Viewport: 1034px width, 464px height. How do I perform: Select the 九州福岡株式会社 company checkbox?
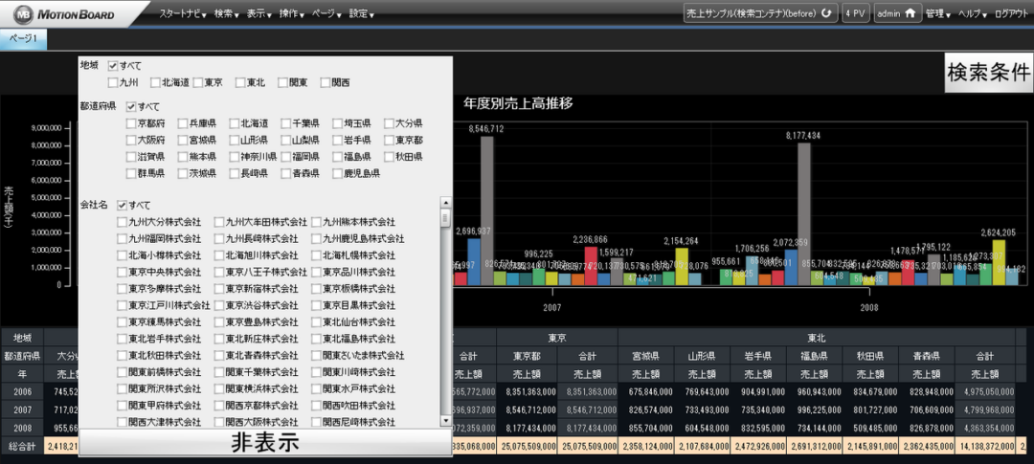122,238
